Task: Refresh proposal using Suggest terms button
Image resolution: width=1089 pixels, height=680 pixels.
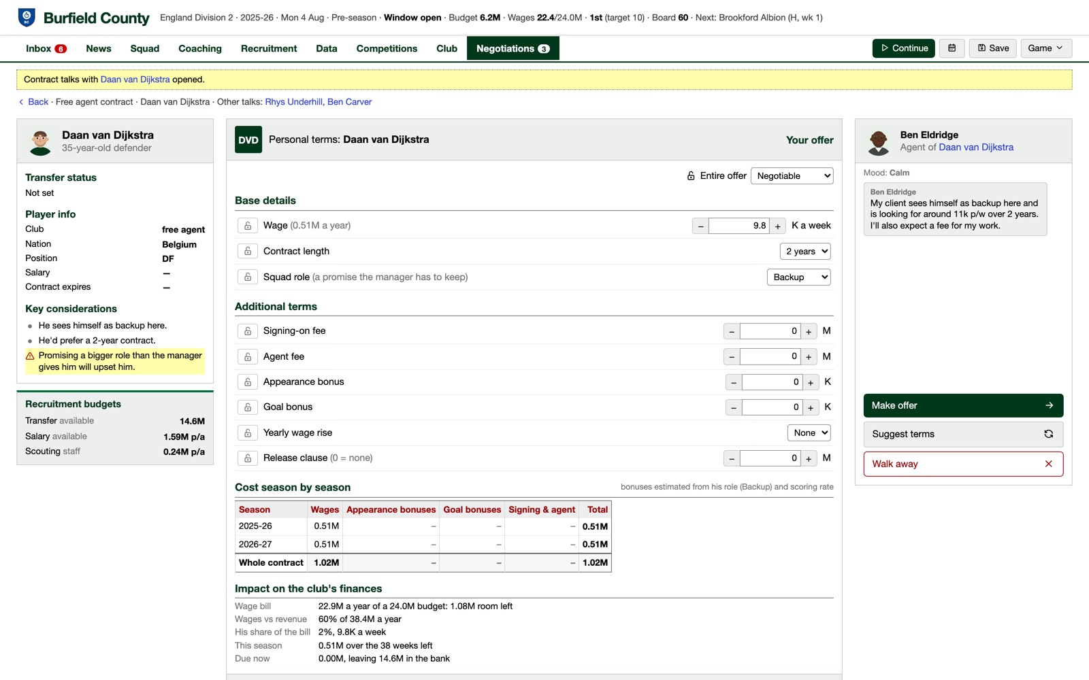Action: coord(963,435)
